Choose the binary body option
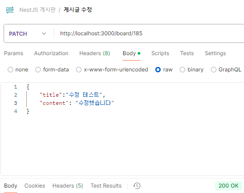The image size is (244, 193). click(191, 70)
